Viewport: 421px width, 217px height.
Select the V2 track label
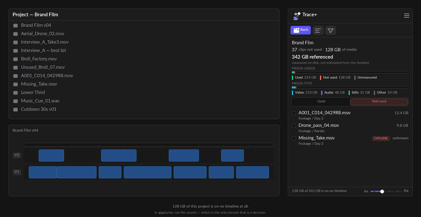17,155
